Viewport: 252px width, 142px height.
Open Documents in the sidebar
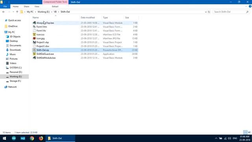[x=15, y=45]
